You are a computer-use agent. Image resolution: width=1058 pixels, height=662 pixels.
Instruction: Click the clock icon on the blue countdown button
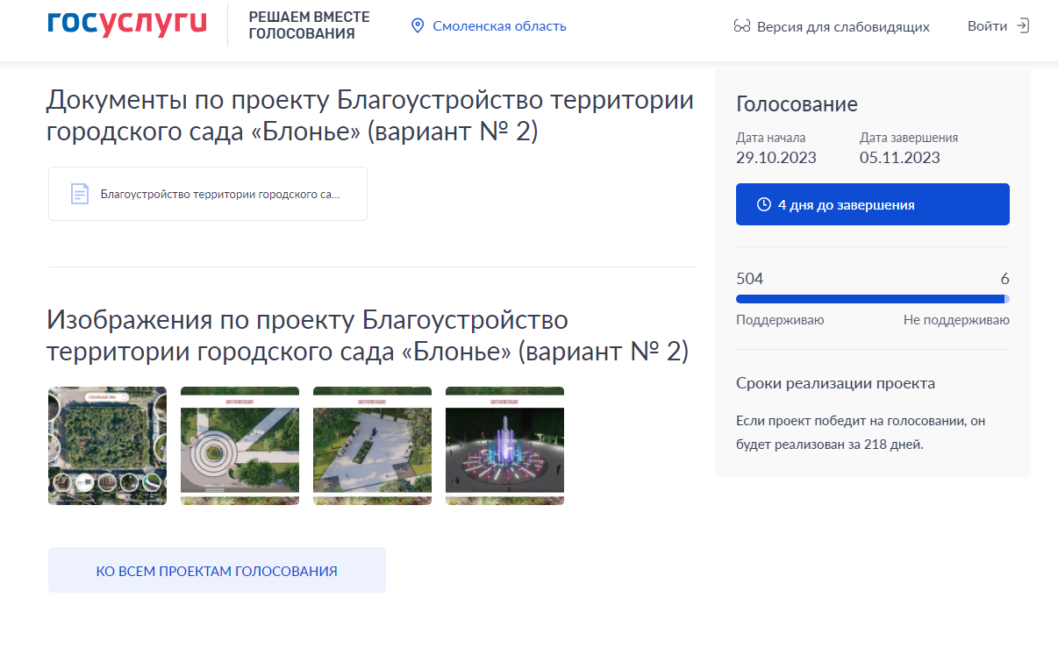(x=764, y=204)
